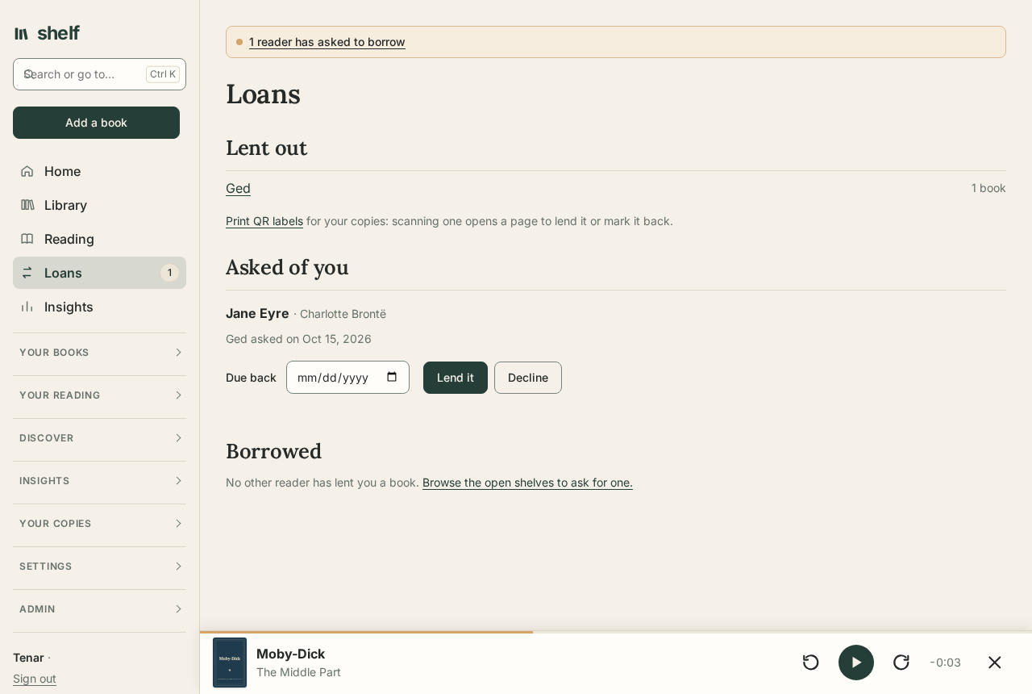
Task: Open Reading via its open-book icon
Action: click(27, 239)
